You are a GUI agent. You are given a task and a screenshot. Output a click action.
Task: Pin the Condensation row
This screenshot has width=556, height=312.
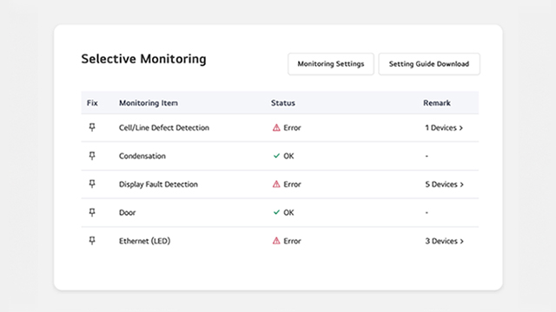pyautogui.click(x=92, y=156)
